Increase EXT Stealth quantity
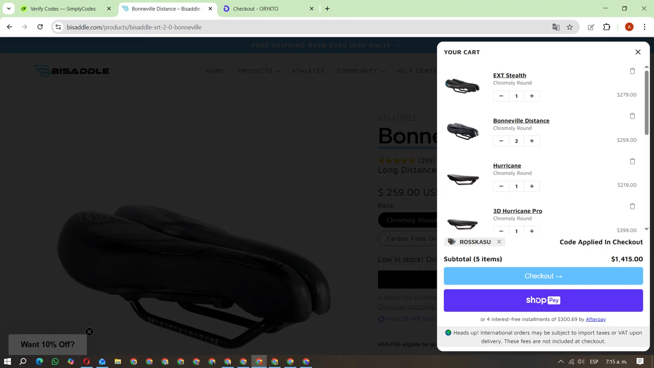 (x=532, y=96)
